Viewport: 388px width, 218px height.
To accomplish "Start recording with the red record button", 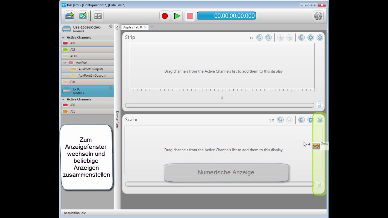I will point(165,16).
